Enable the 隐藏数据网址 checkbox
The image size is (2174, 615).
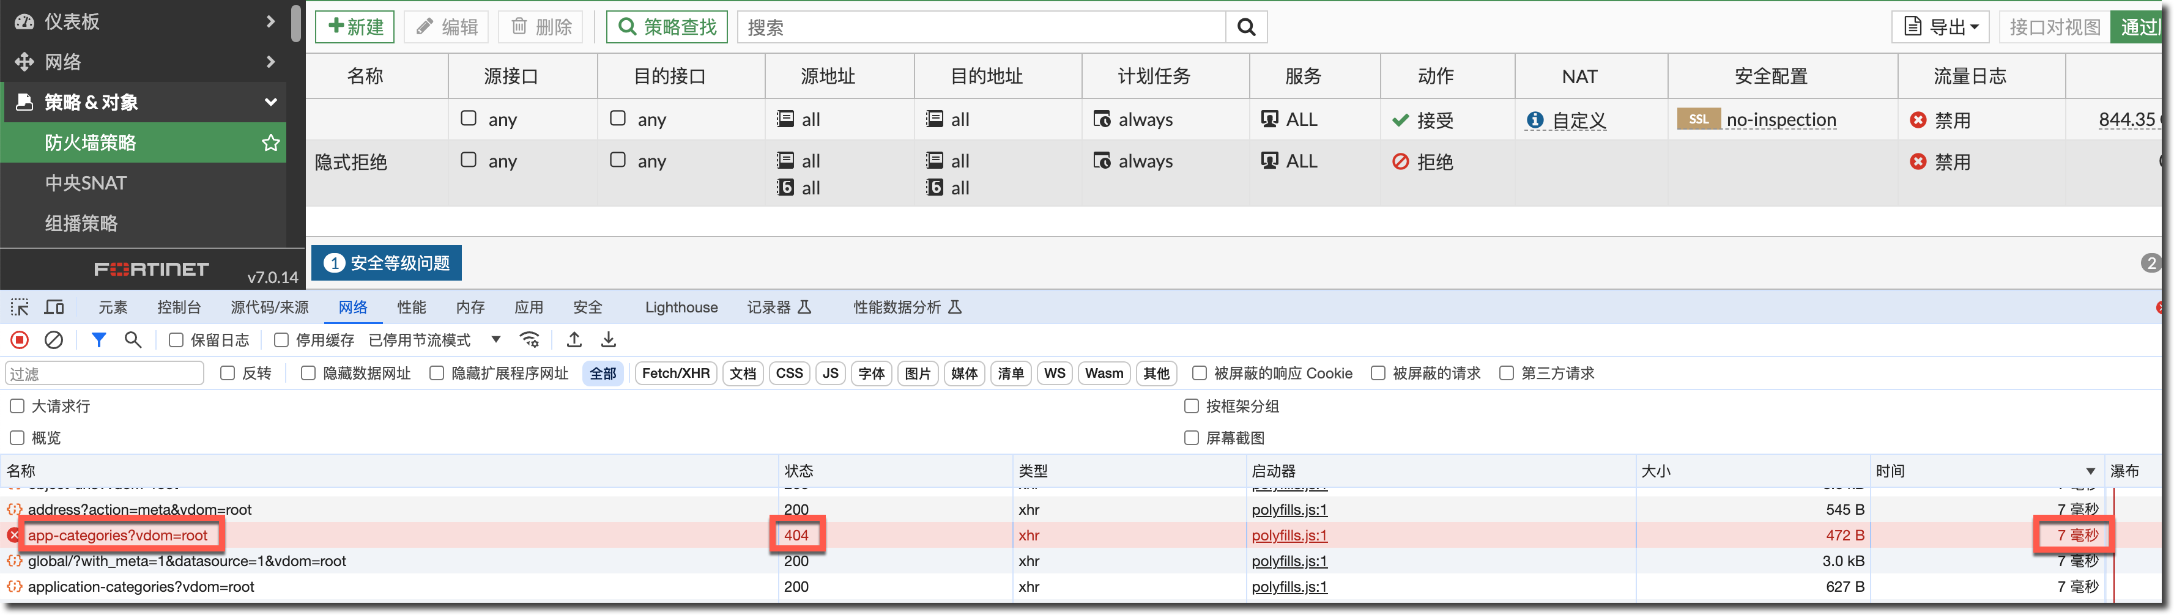[x=308, y=373]
